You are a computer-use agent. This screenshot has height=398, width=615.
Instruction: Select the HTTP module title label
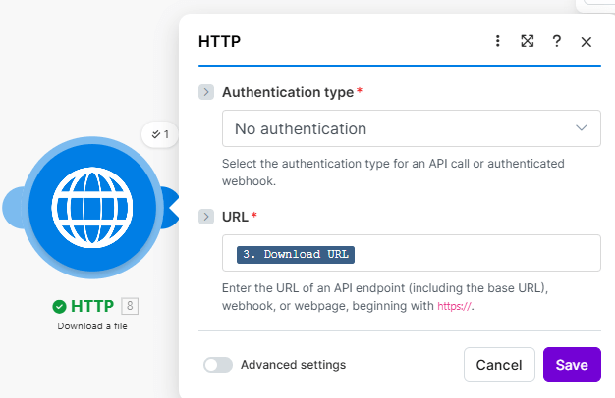pyautogui.click(x=92, y=306)
